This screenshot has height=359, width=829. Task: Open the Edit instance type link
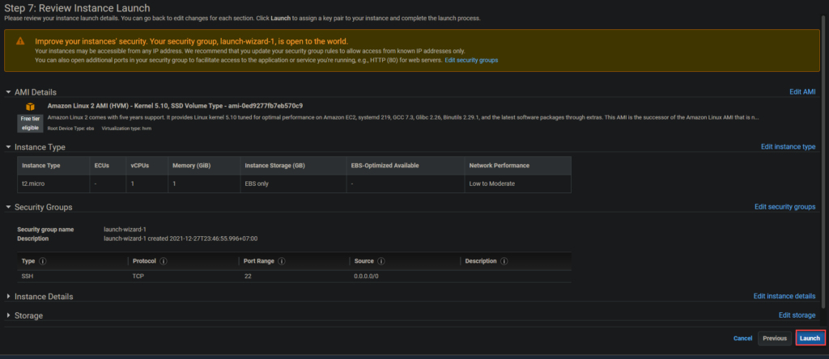pyautogui.click(x=788, y=147)
